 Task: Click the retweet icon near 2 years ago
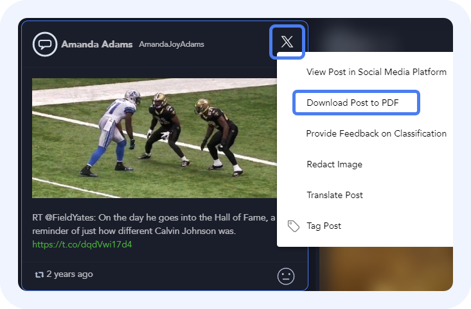(x=39, y=274)
